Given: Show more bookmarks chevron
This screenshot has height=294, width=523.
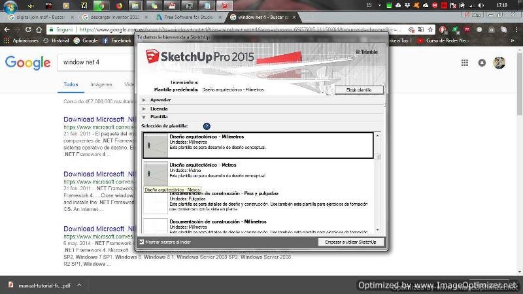Looking at the screenshot, I should [513, 41].
